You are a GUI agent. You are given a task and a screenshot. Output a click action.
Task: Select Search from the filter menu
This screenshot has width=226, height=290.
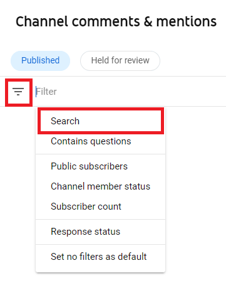101,121
